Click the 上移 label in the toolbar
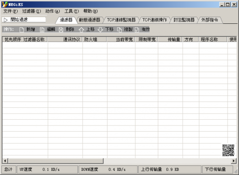Viewport: 239px width, 175px height. point(90,30)
